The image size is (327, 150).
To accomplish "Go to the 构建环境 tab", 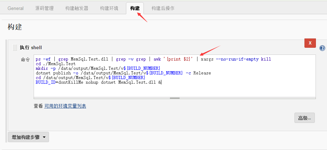I will pos(109,8).
